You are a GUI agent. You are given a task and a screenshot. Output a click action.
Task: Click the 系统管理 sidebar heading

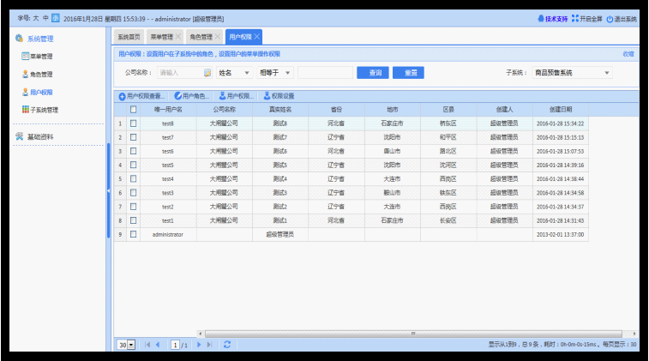(x=40, y=39)
